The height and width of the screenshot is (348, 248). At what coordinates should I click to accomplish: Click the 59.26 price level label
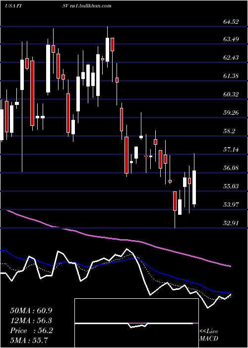coord(231,113)
